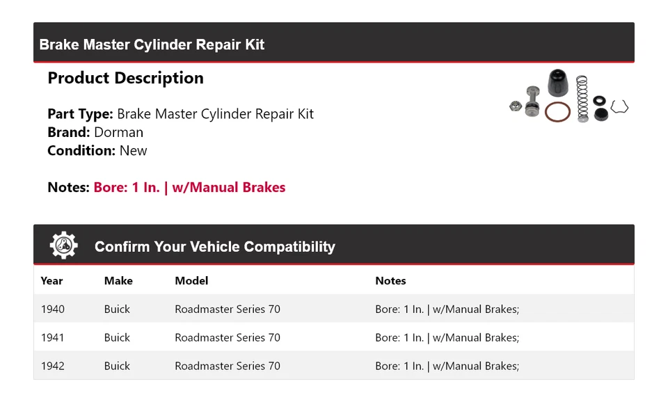
Task: Select the 1941 Buick Roadmaster row
Action: [x=334, y=337]
